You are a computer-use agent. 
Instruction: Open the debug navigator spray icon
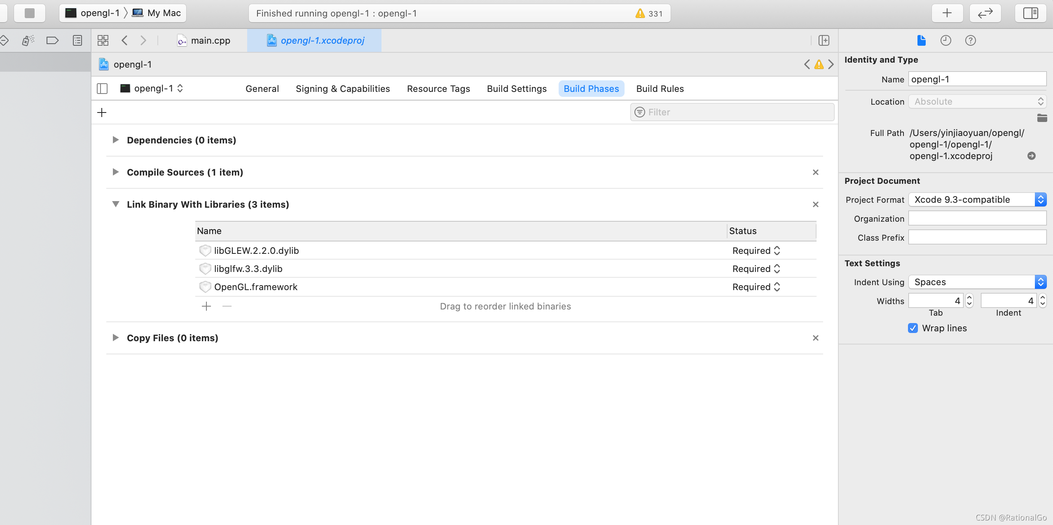point(28,40)
